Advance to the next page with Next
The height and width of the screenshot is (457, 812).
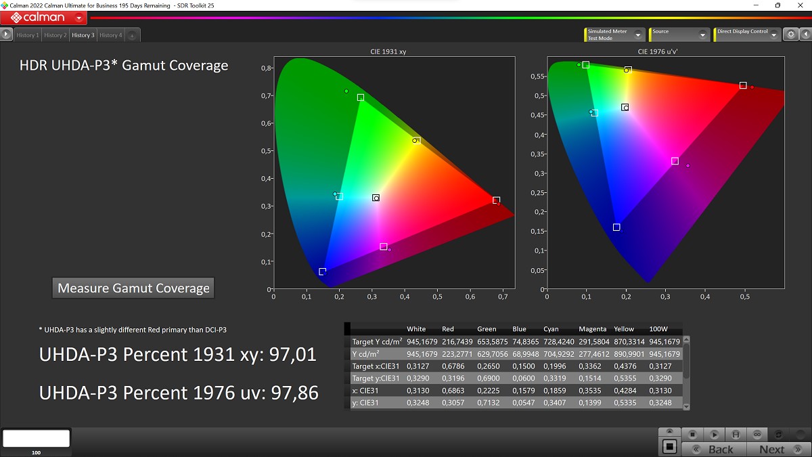[x=778, y=449]
